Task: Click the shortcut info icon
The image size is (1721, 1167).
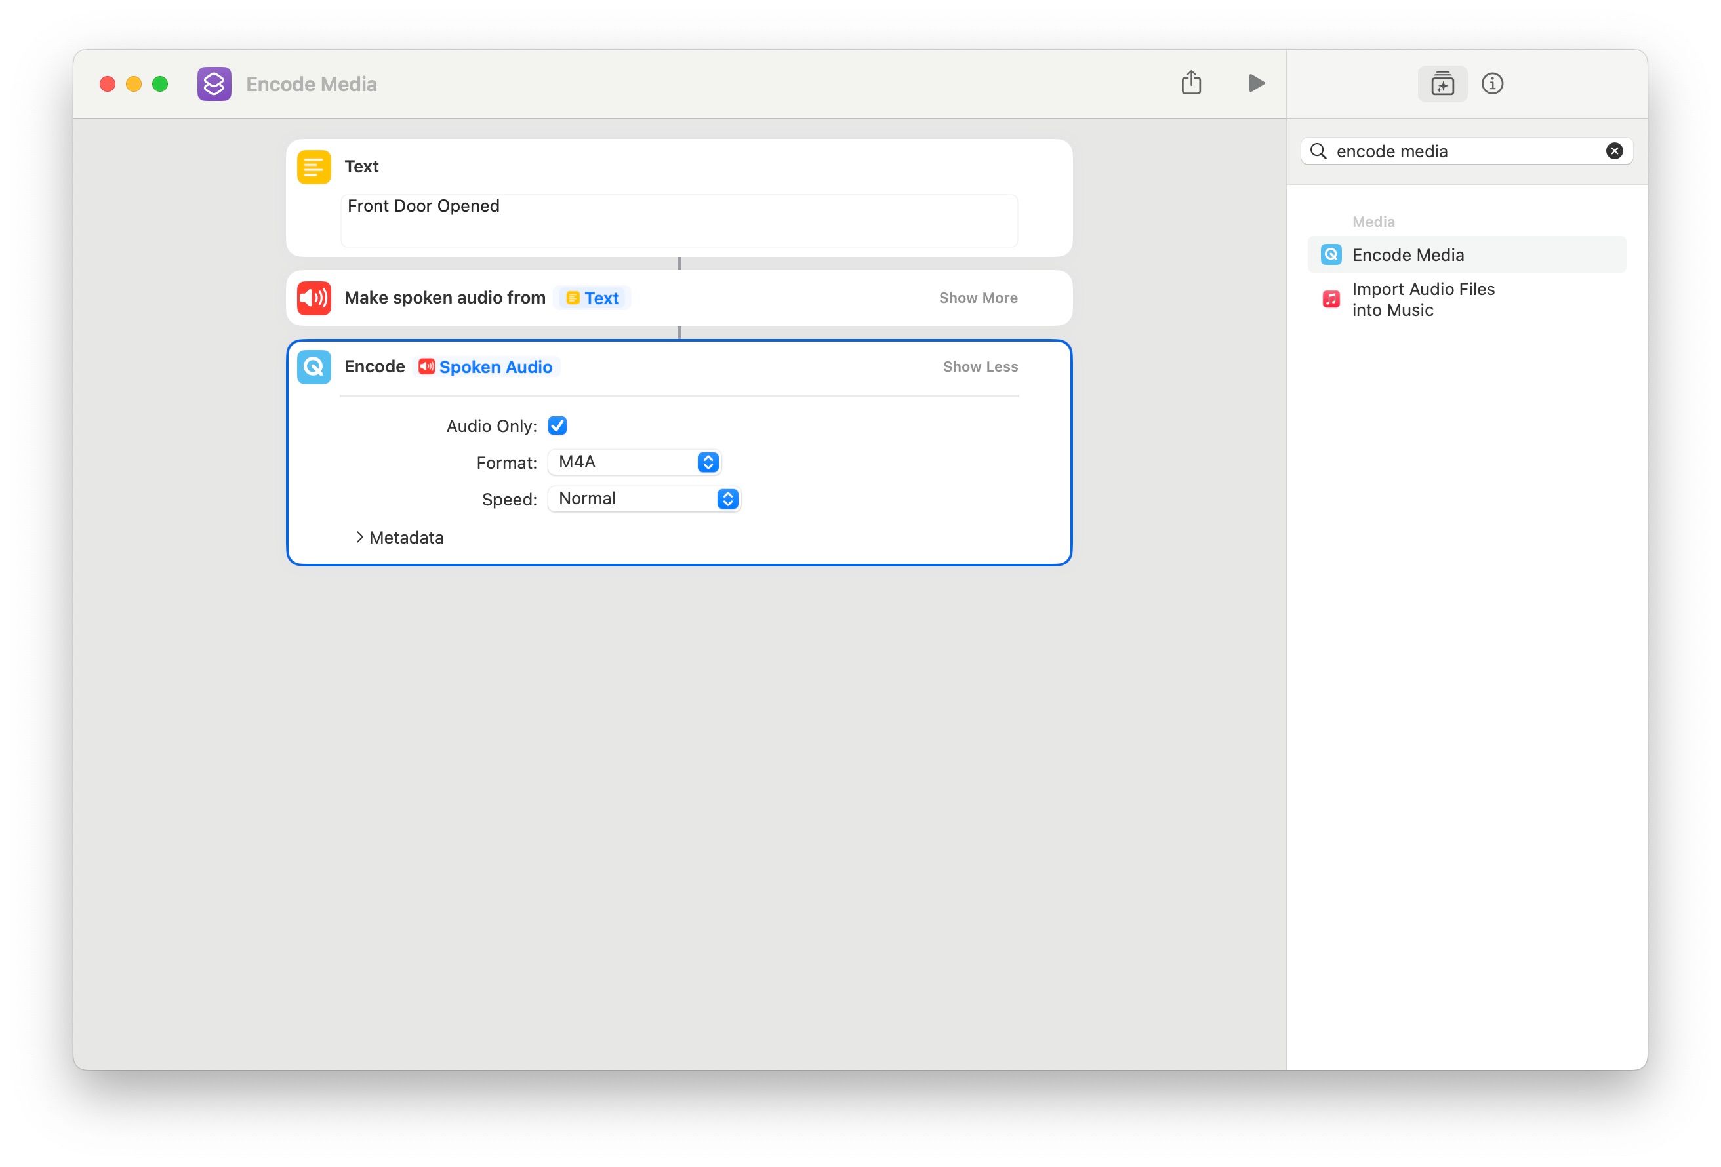Action: (x=1493, y=83)
